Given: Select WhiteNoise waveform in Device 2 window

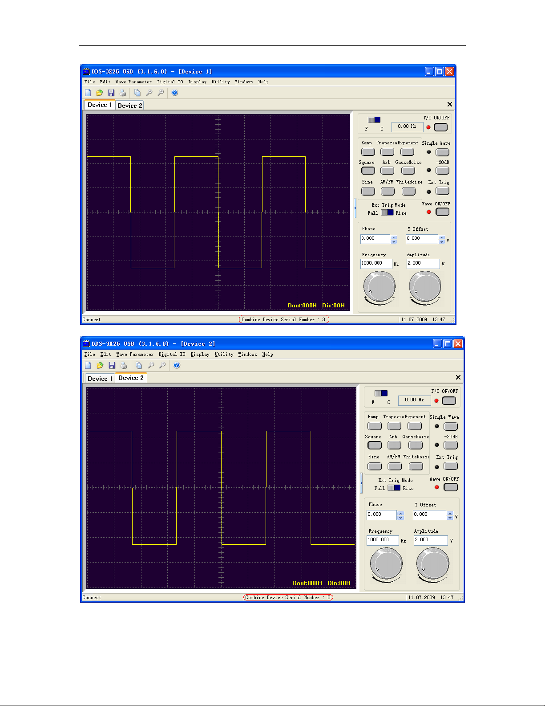Looking at the screenshot, I should (416, 466).
